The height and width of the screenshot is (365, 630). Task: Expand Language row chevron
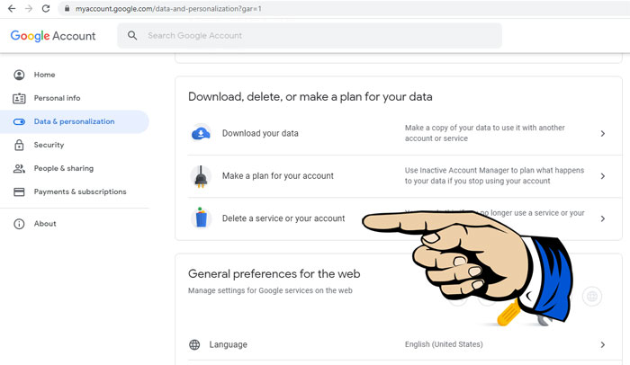tap(603, 344)
